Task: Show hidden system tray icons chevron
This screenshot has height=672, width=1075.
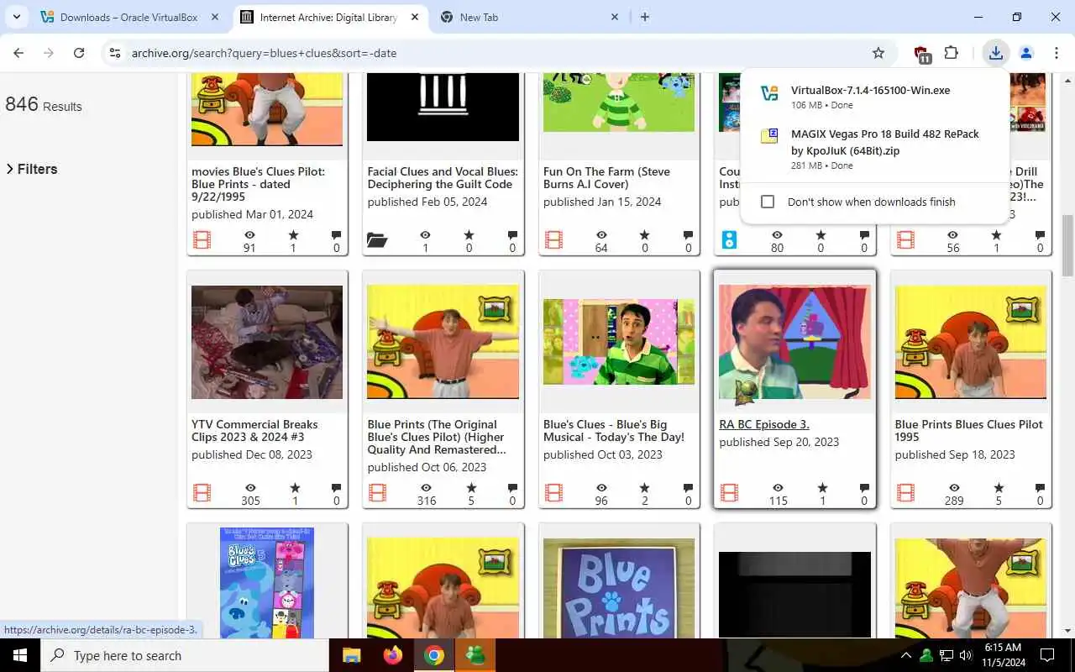Action: [906, 655]
